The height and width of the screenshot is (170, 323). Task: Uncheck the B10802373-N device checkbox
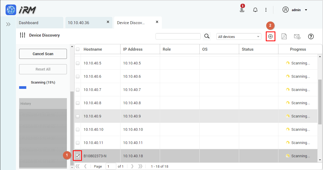[77, 156]
